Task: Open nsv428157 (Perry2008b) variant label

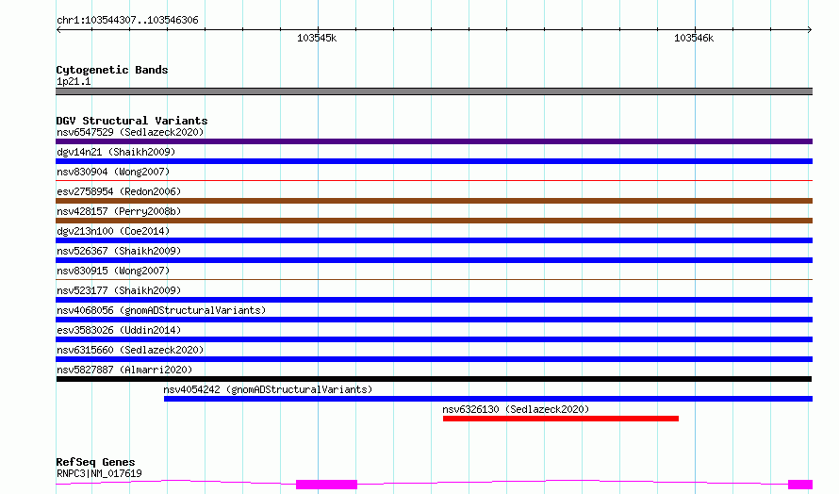Action: coord(119,211)
